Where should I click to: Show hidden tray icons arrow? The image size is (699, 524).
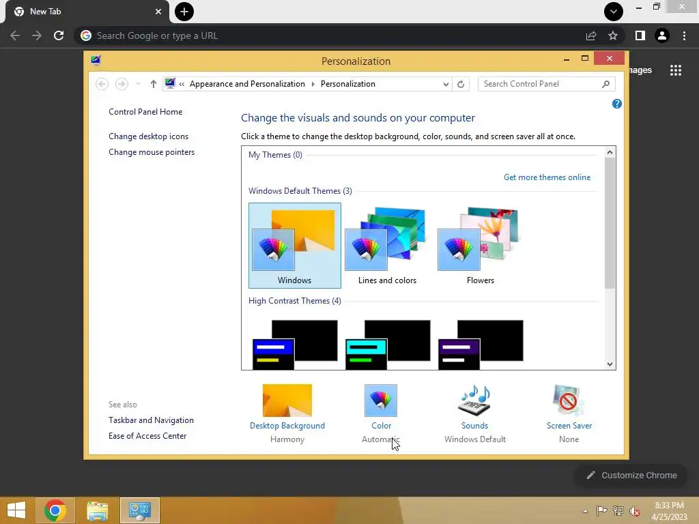point(585,511)
